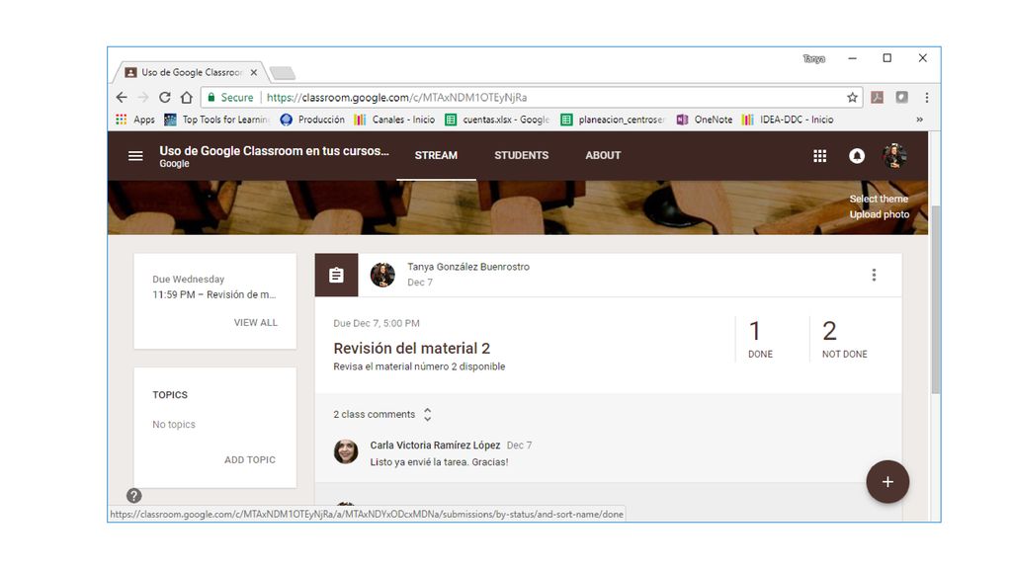
Task: Open the Top Tools for Learning bookmark
Action: pyautogui.click(x=217, y=120)
